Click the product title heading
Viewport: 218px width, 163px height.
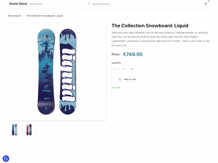coord(150,26)
